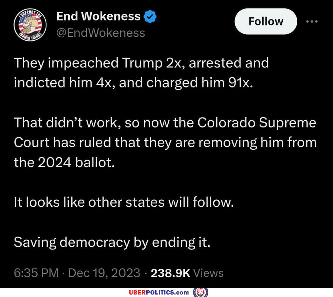This screenshot has height=297, width=333.
Task: Click the lion logo beside UberPolitics
Action: click(201, 292)
